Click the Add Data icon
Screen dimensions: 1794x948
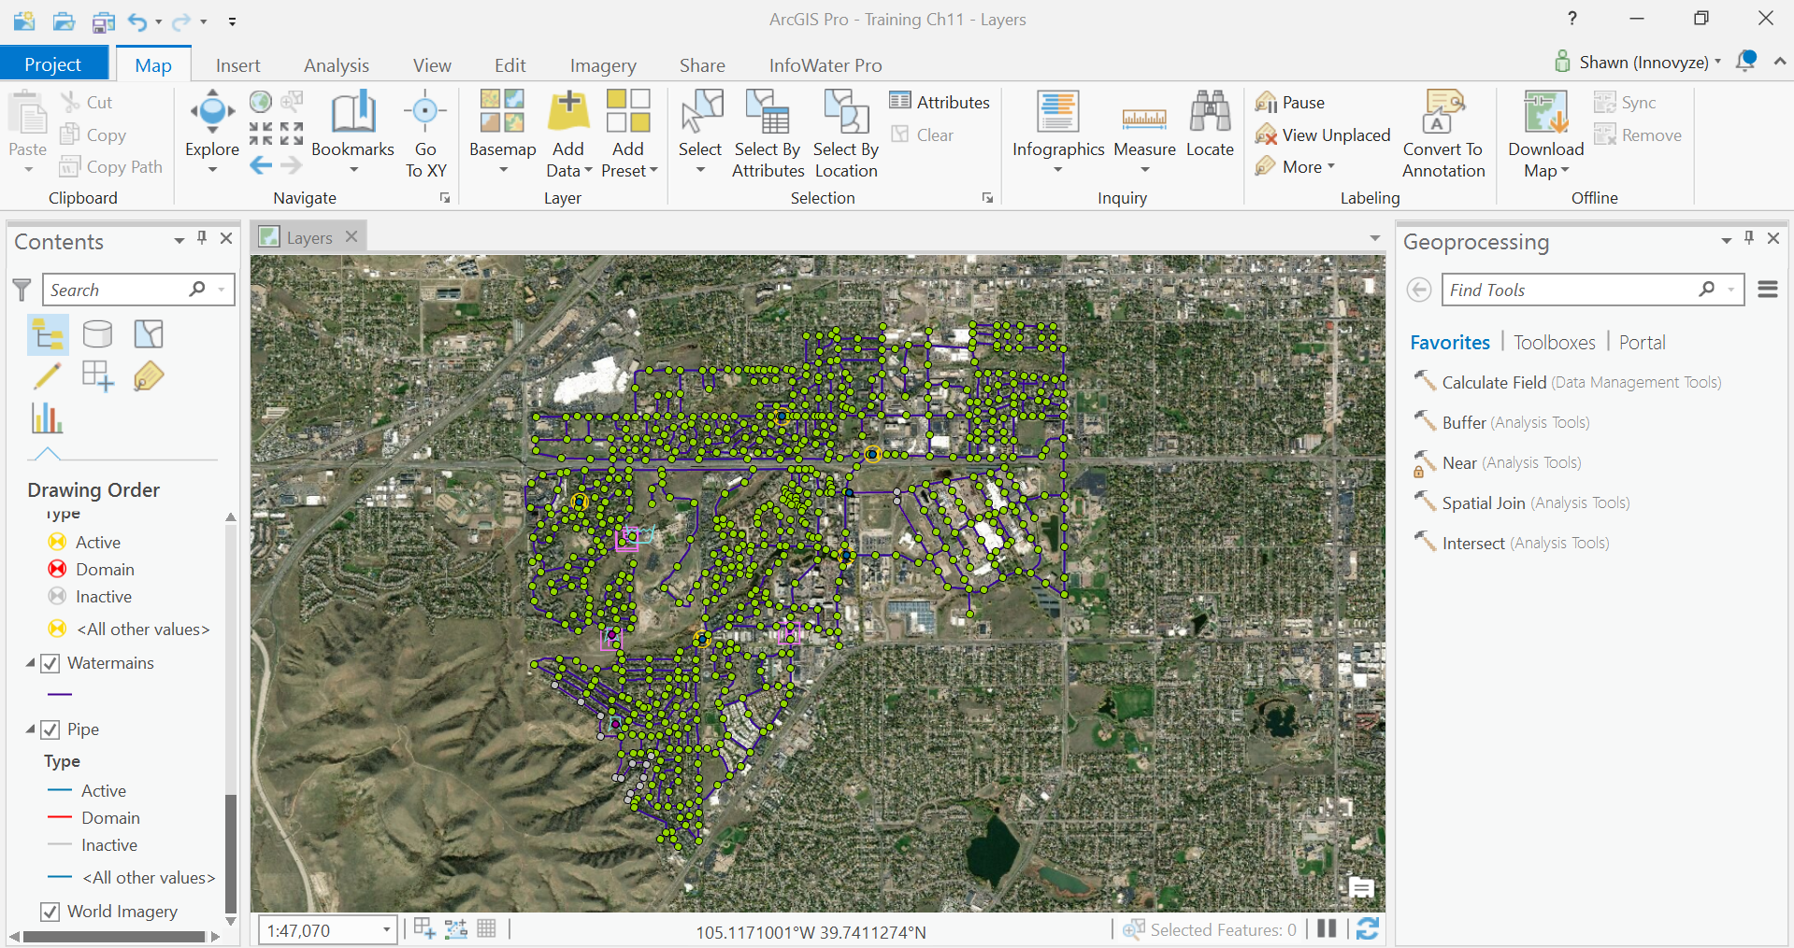click(568, 111)
